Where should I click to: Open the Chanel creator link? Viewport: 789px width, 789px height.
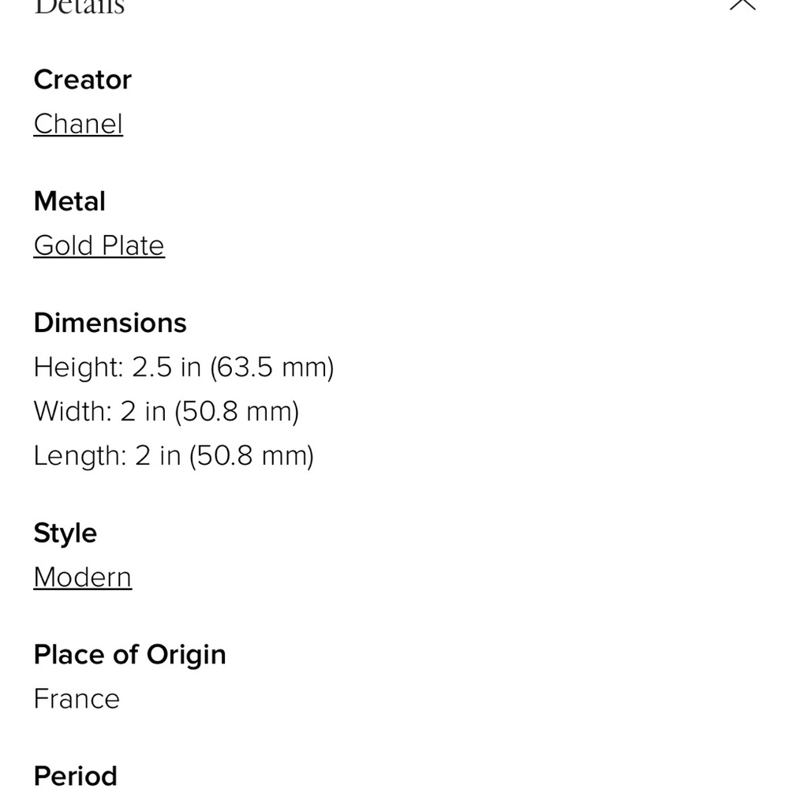(x=78, y=124)
